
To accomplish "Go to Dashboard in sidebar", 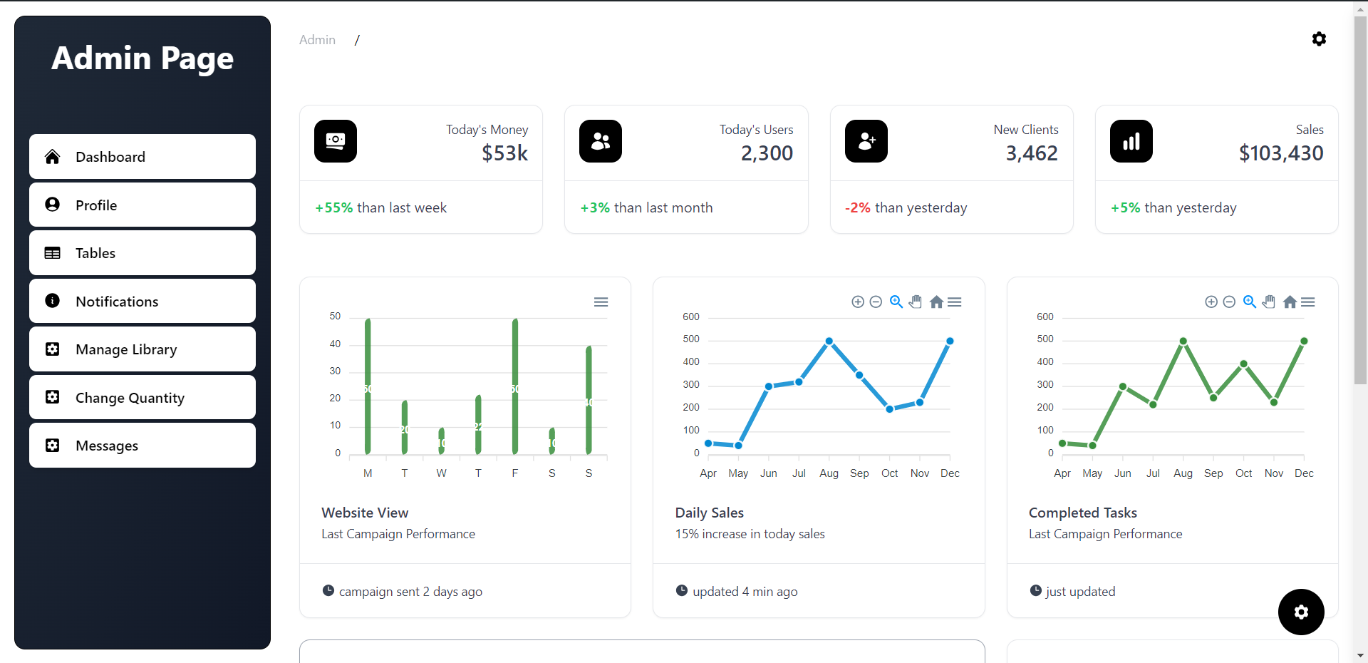I will [142, 157].
